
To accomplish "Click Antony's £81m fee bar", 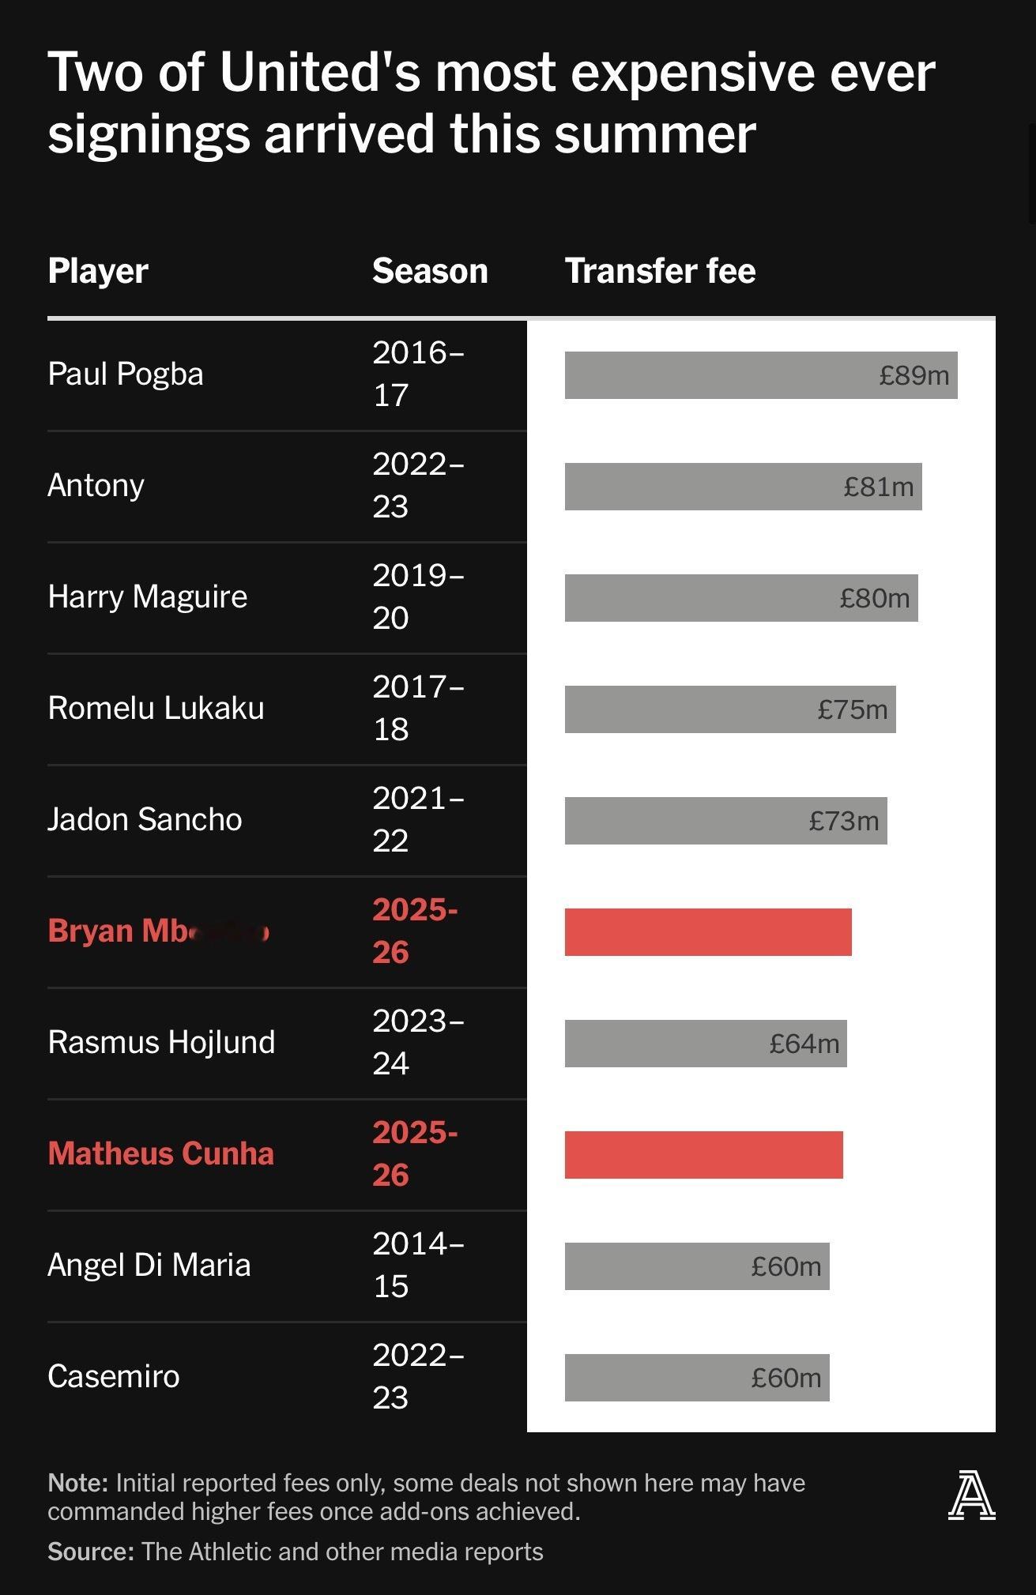I will (743, 487).
